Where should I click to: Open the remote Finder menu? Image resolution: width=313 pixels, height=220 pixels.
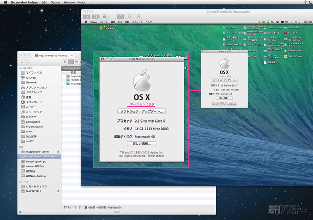pos(93,22)
